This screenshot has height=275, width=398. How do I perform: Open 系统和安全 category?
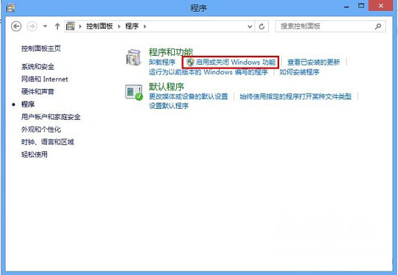38,67
